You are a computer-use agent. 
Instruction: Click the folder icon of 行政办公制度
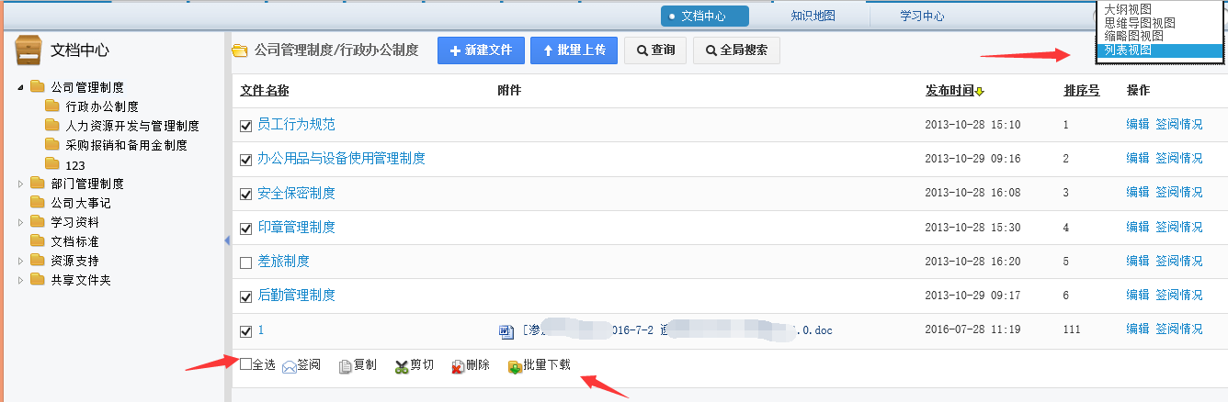51,106
